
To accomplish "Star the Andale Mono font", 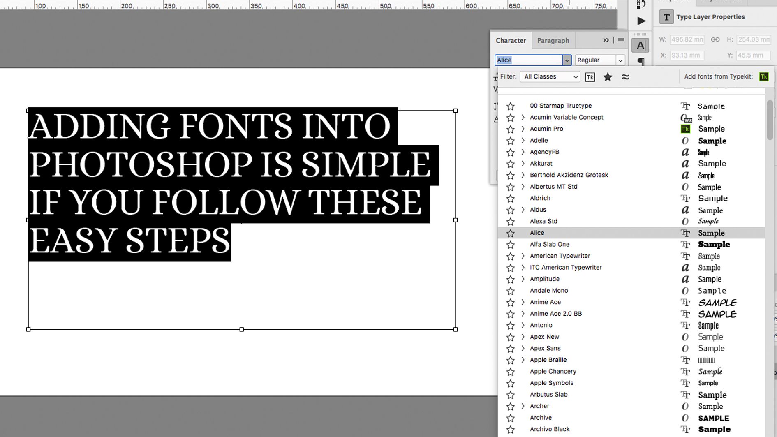I will tap(511, 291).
